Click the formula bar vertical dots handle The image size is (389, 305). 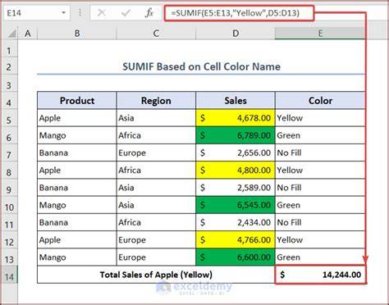point(80,12)
